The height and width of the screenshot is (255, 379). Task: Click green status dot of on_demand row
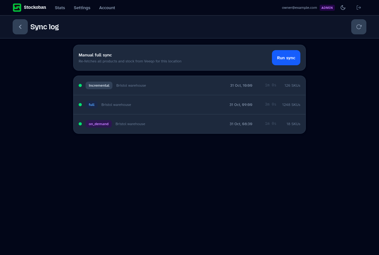pos(80,124)
